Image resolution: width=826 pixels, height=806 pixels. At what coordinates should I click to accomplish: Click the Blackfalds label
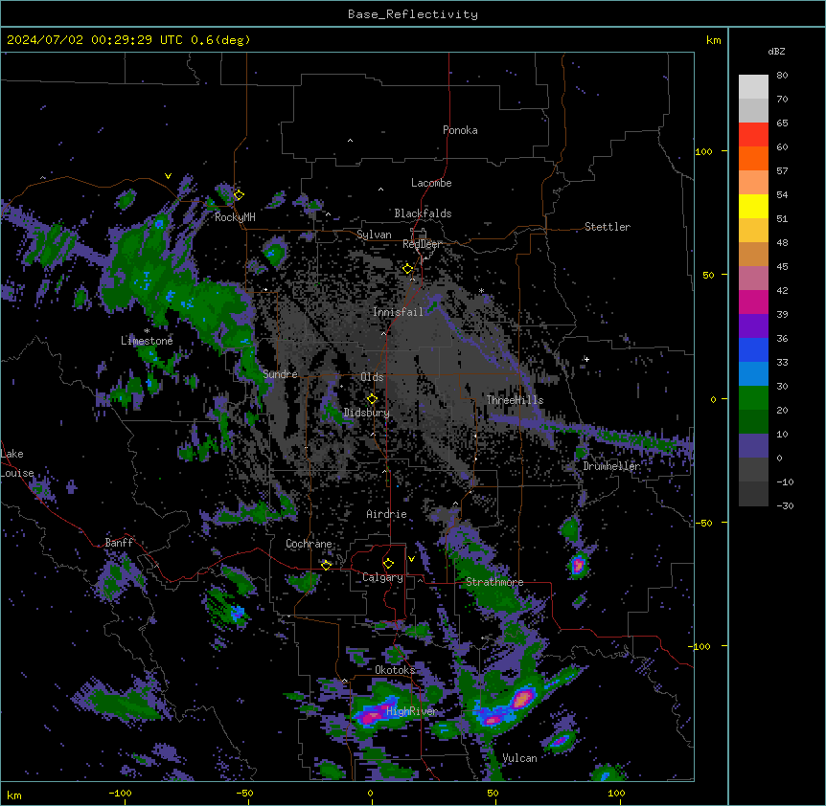point(423,213)
